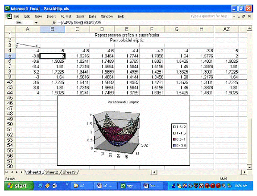257x196 pixels.
Task: Click the Excel workbook icon beside File menu
Action: (x=9, y=16)
